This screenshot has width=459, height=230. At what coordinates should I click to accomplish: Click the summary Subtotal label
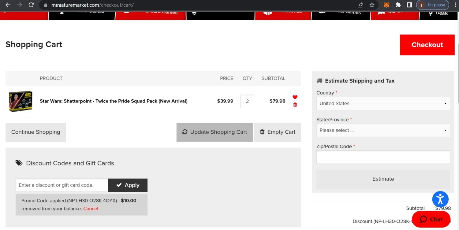click(415, 208)
